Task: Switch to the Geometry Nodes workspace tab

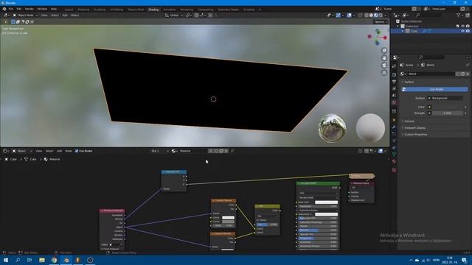Action: (x=228, y=10)
